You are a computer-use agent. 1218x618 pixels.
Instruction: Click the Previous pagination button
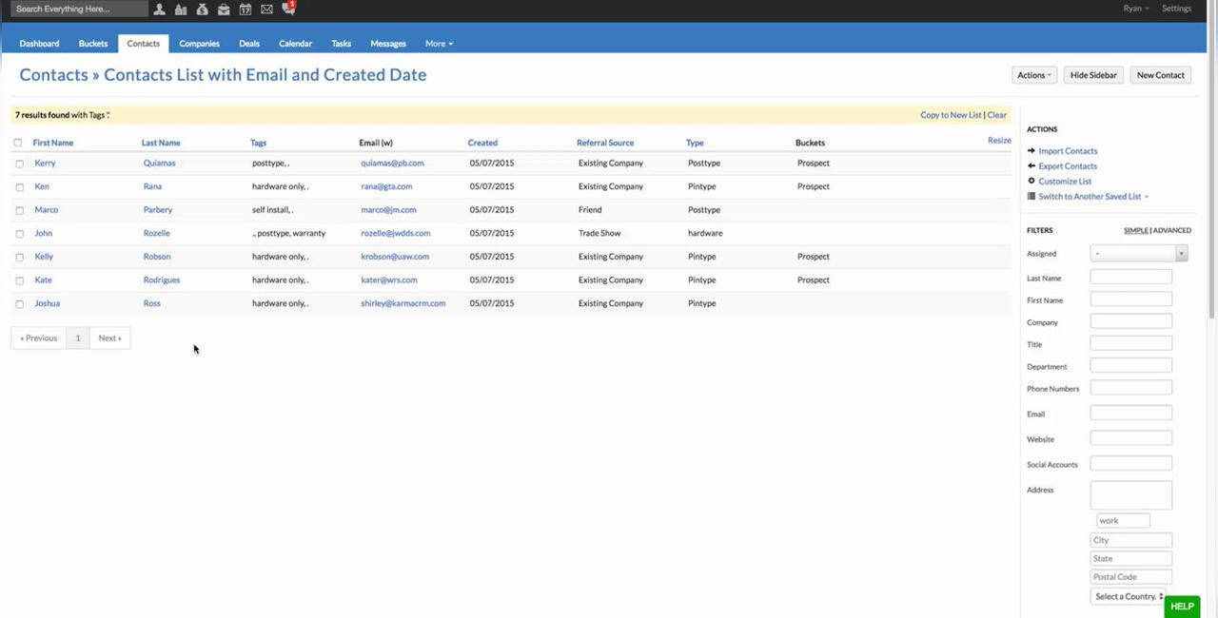(x=39, y=338)
